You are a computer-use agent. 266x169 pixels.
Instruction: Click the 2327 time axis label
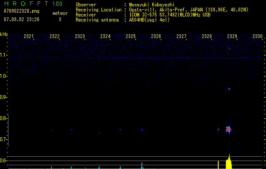click(181, 36)
